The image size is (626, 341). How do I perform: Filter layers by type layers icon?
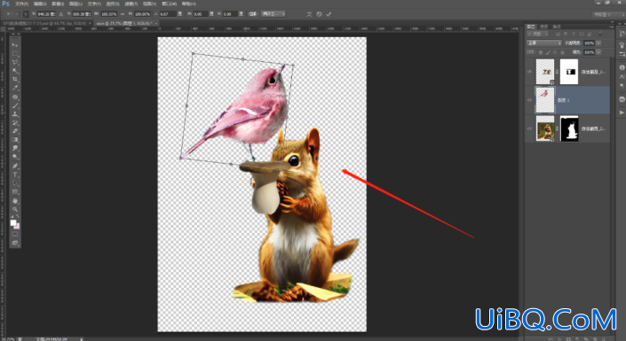[x=574, y=35]
